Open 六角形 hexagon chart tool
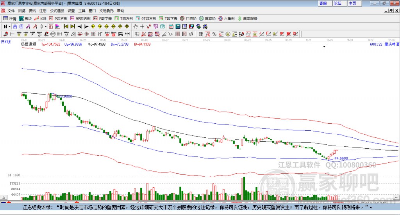This screenshot has height=215, width=400. 226,18
